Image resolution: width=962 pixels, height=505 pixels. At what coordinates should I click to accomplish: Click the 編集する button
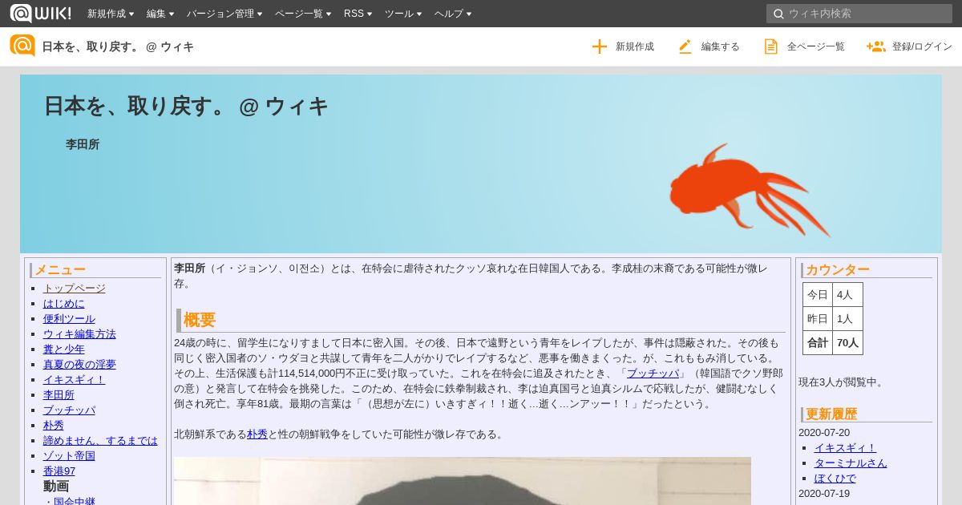pos(709,46)
